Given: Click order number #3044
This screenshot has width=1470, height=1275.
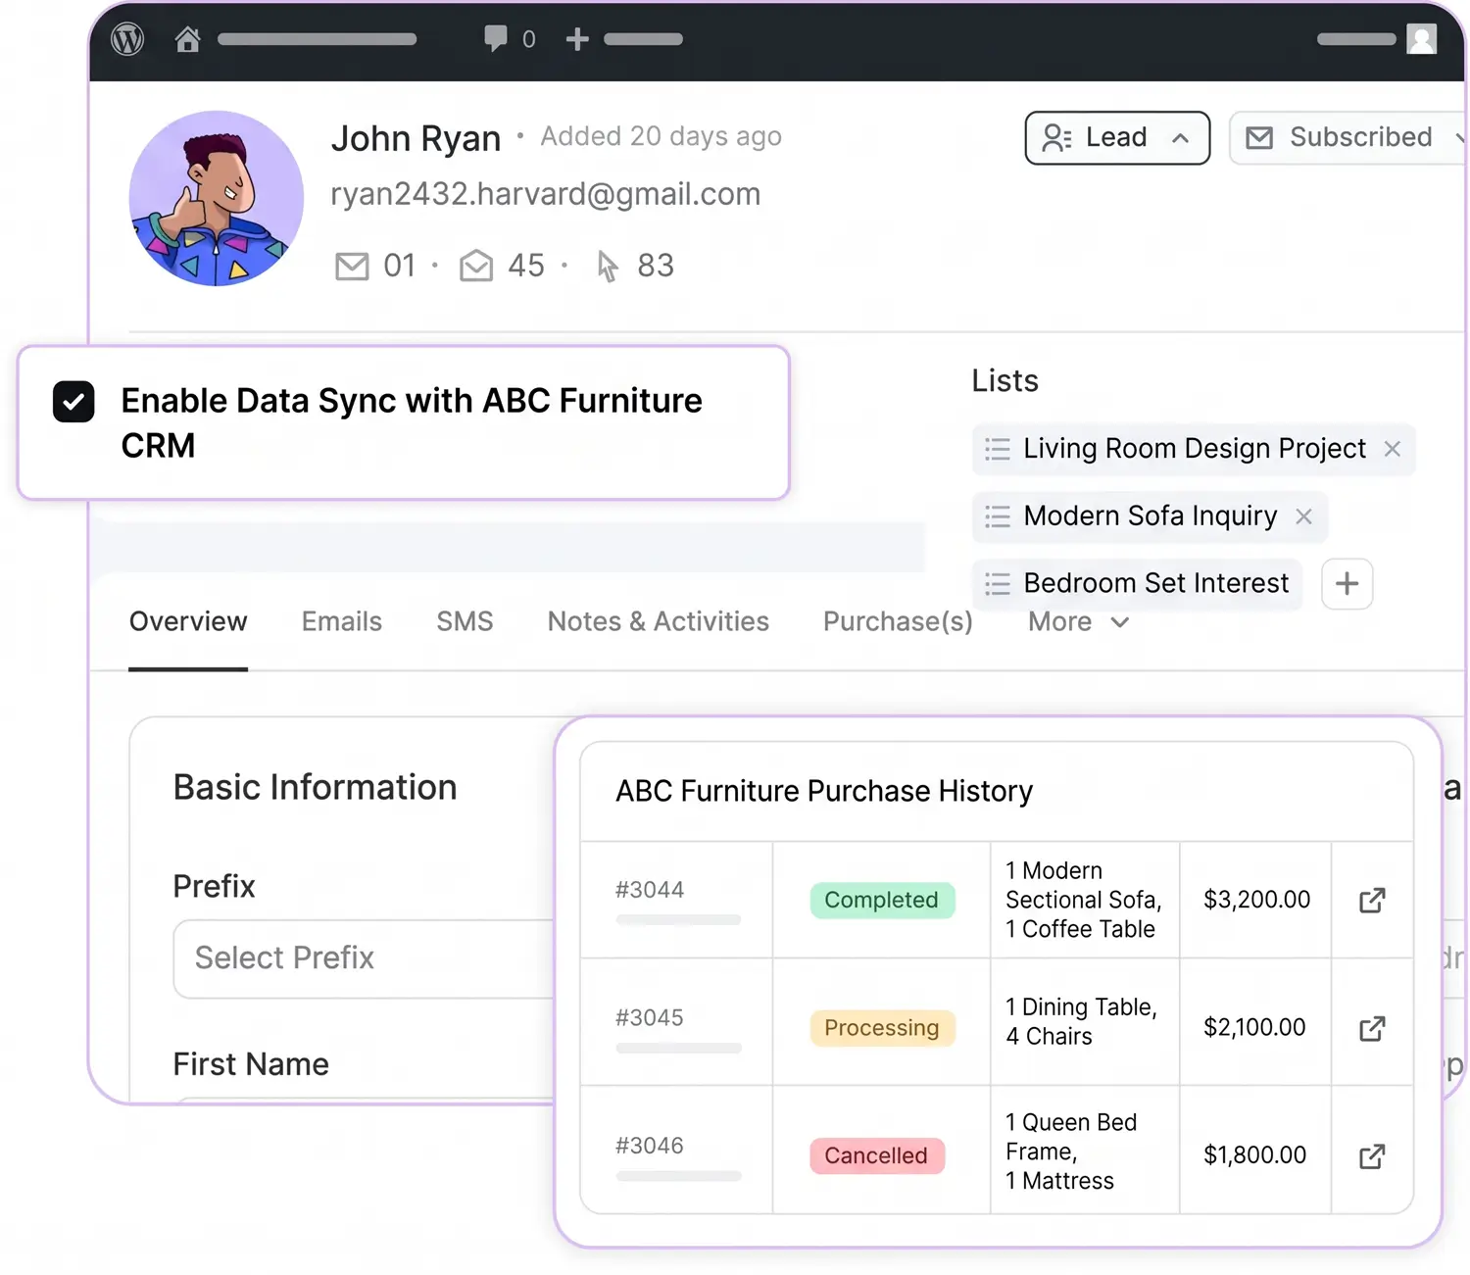Looking at the screenshot, I should [650, 890].
